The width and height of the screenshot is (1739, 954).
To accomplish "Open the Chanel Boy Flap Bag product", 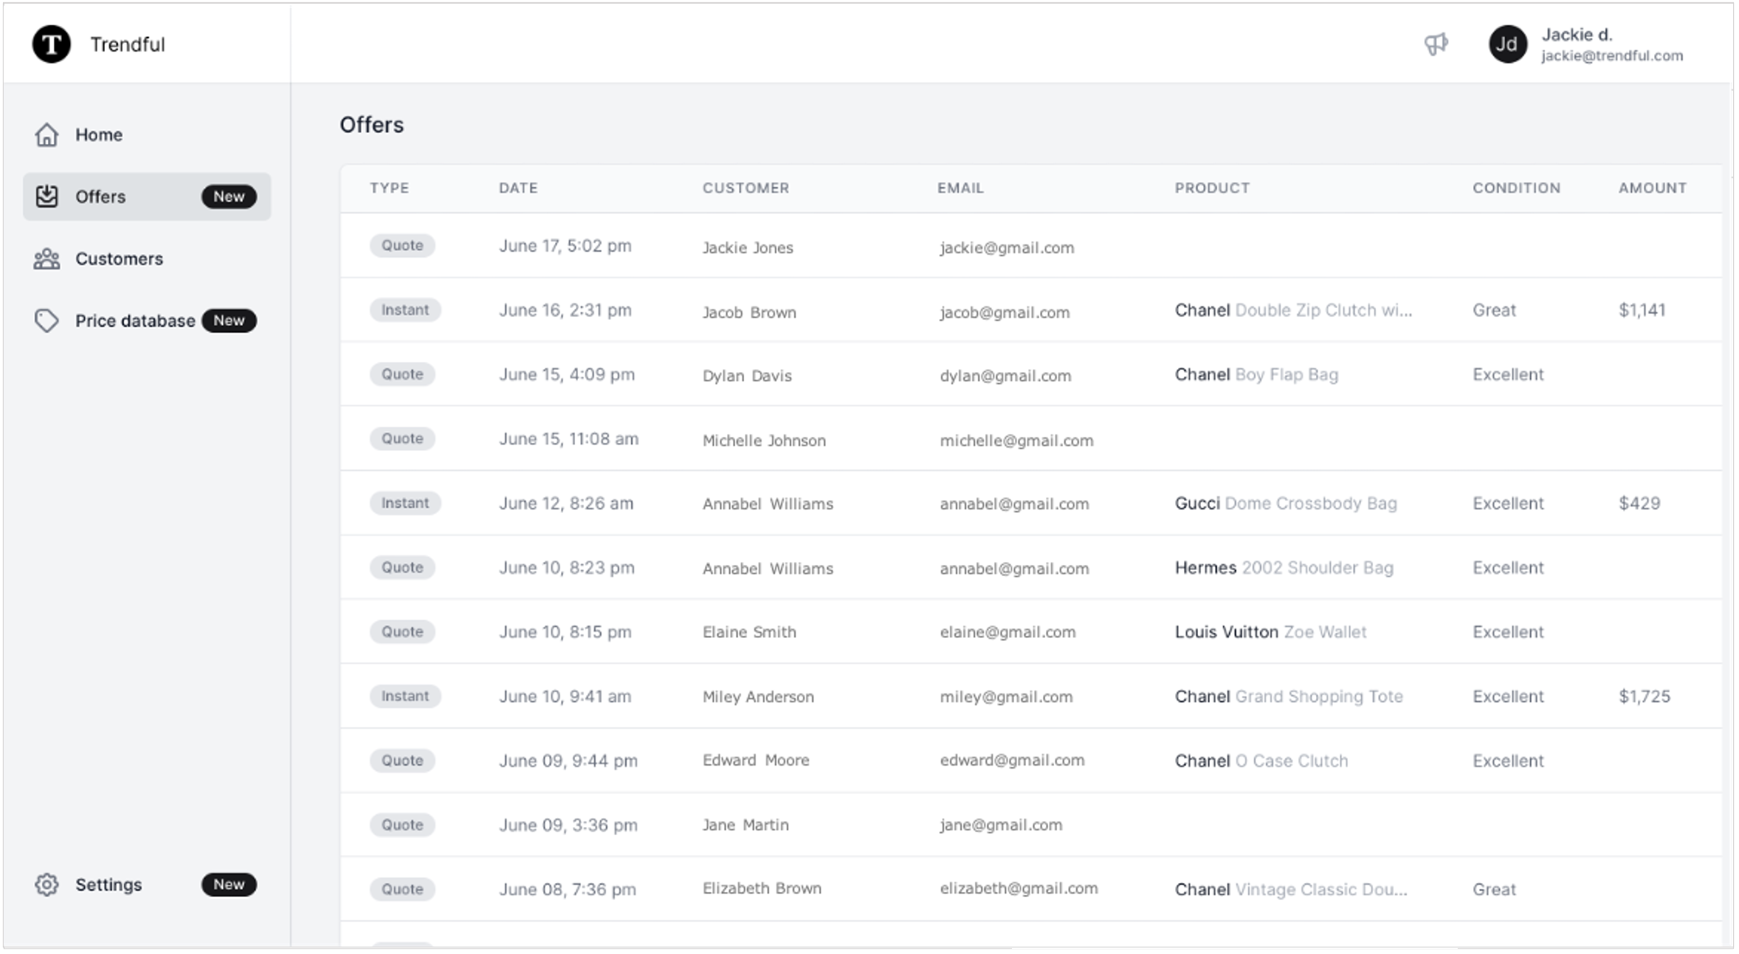I will tap(1256, 374).
